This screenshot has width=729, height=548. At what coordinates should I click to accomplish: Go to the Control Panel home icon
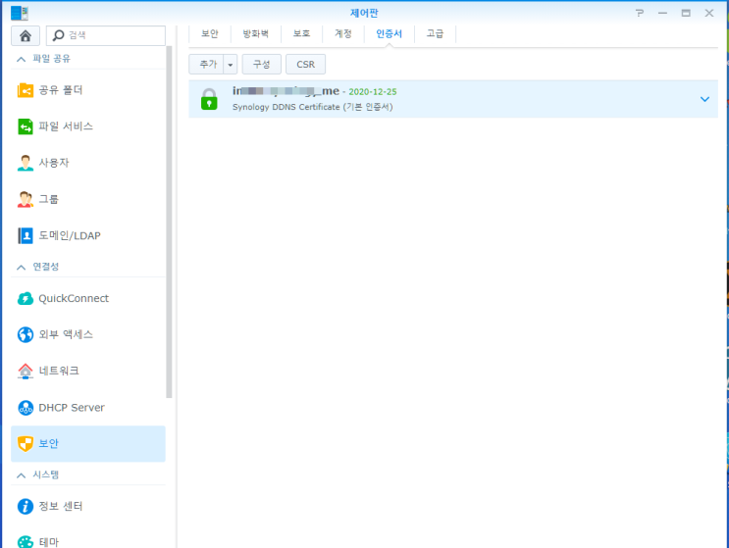click(26, 35)
